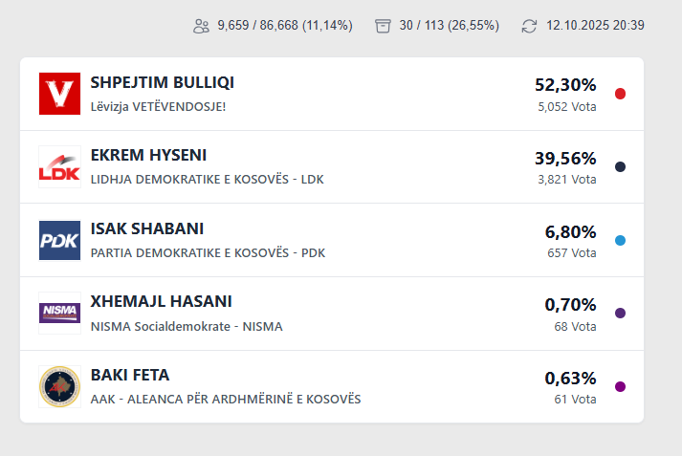The height and width of the screenshot is (456, 682).
Task: Click the purple dot for Xhemajl Hasani
Action: click(620, 313)
